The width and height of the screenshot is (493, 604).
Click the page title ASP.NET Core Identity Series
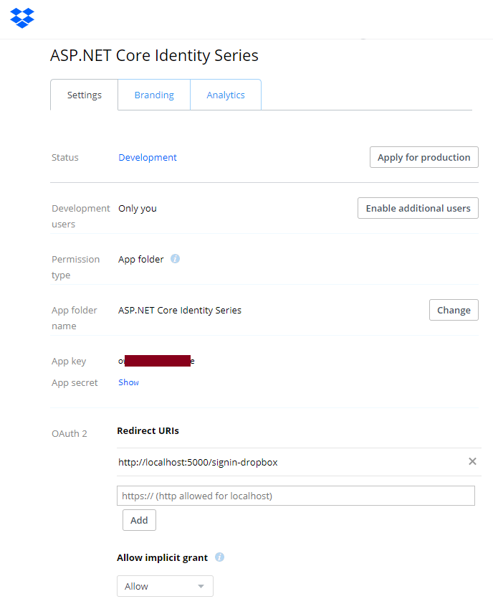(x=154, y=55)
